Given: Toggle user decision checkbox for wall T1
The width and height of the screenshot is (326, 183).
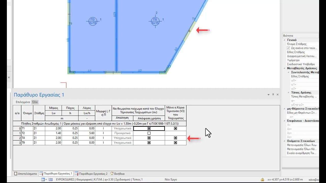Looking at the screenshot, I should 149,129.
